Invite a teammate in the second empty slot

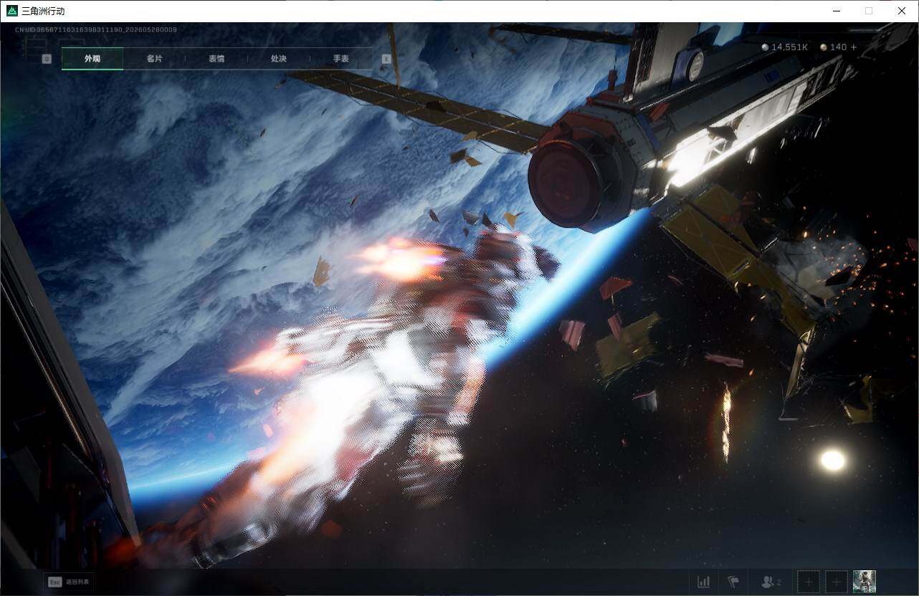pos(837,582)
